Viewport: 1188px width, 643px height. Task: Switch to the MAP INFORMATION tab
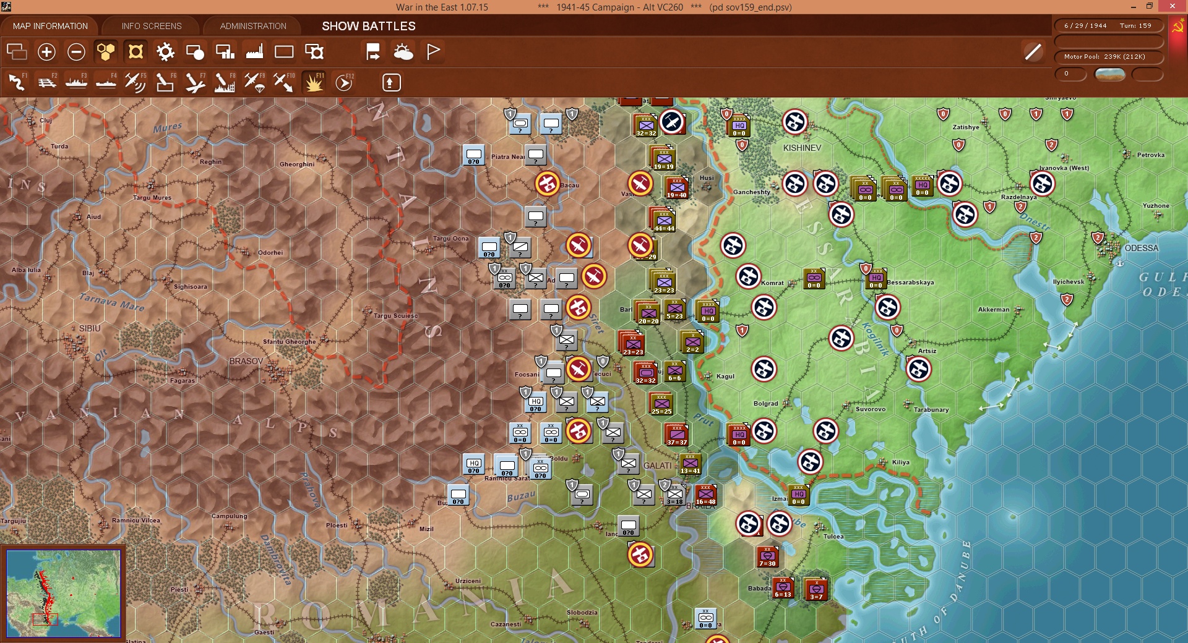pyautogui.click(x=50, y=26)
